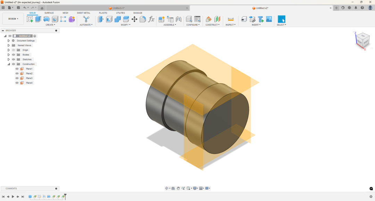Select the Create Sketch tool
This screenshot has height=201, width=375.
[30, 19]
